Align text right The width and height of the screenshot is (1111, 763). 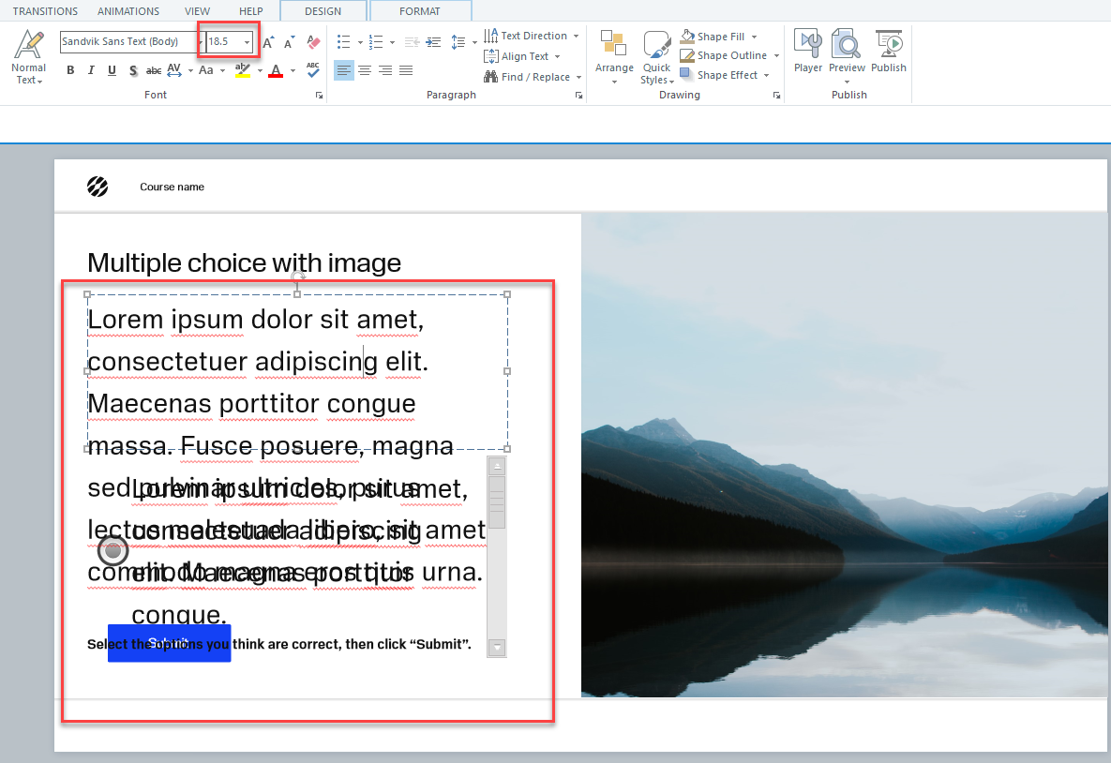(385, 70)
